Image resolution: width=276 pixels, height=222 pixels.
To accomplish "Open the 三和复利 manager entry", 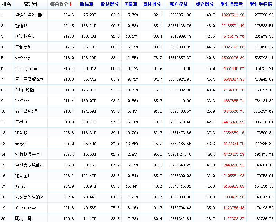I will (24, 47).
